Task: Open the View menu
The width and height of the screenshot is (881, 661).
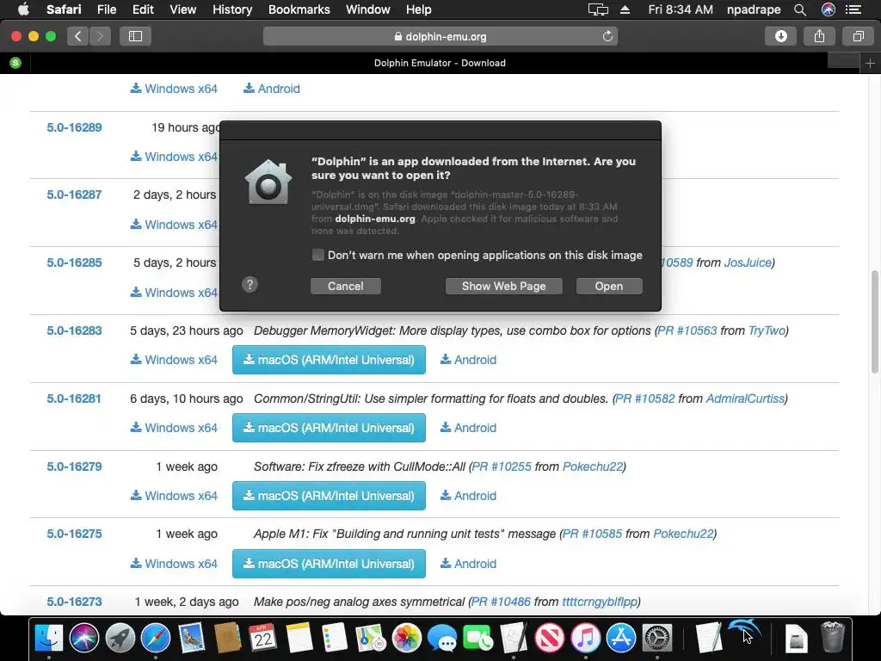Action: [182, 9]
